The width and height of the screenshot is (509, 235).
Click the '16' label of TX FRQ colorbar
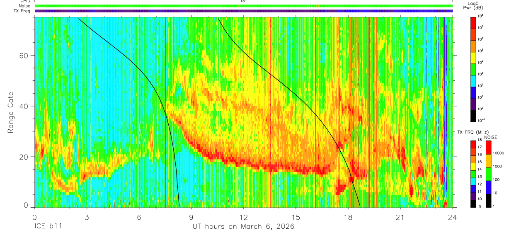[480, 155]
